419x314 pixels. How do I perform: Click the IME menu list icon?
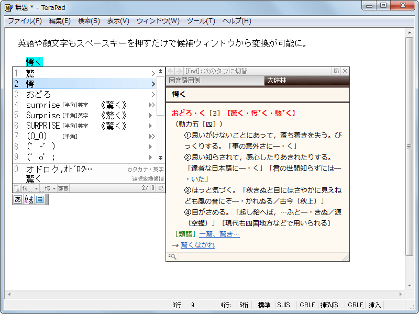(40, 199)
